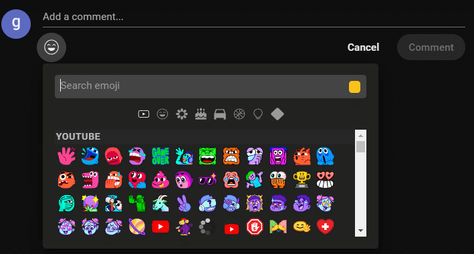Insert the ringed planet emoji
474x254 pixels.
[137, 227]
